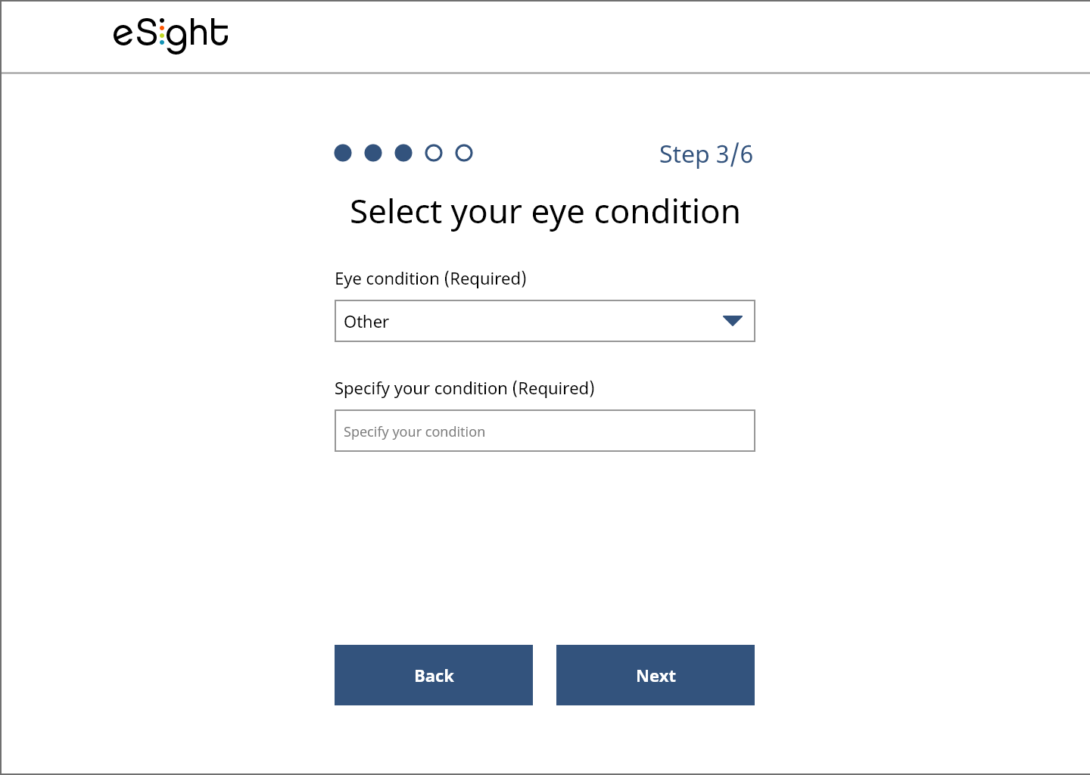Image resolution: width=1090 pixels, height=775 pixels.
Task: Click the selected 'Other' value in the dropdown
Action: [x=366, y=322]
